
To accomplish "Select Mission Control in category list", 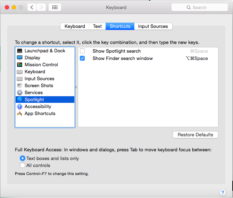I will [x=45, y=64].
